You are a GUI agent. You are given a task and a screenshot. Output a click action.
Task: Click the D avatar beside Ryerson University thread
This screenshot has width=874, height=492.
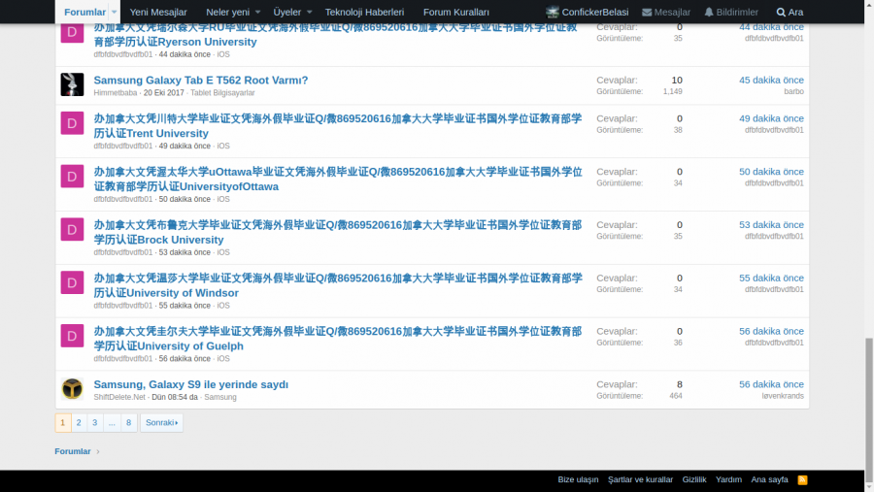pyautogui.click(x=72, y=32)
